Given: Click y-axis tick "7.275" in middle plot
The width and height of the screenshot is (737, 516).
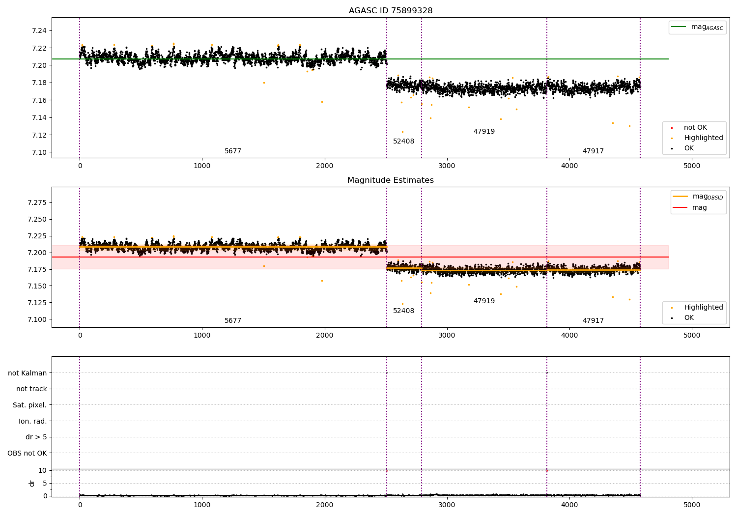Looking at the screenshot, I should click(x=37, y=203).
